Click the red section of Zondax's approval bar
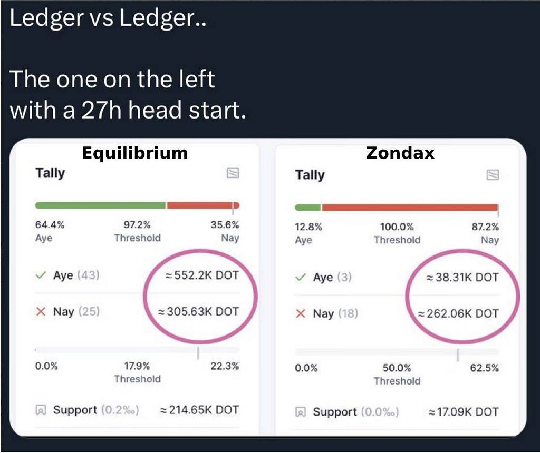The width and height of the screenshot is (540, 453). pos(410,208)
